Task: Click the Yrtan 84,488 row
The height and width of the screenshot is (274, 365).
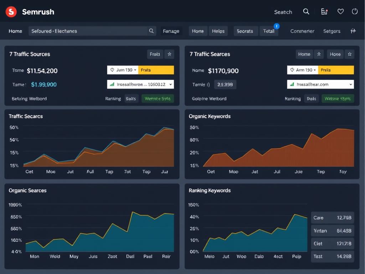Action: (333, 231)
